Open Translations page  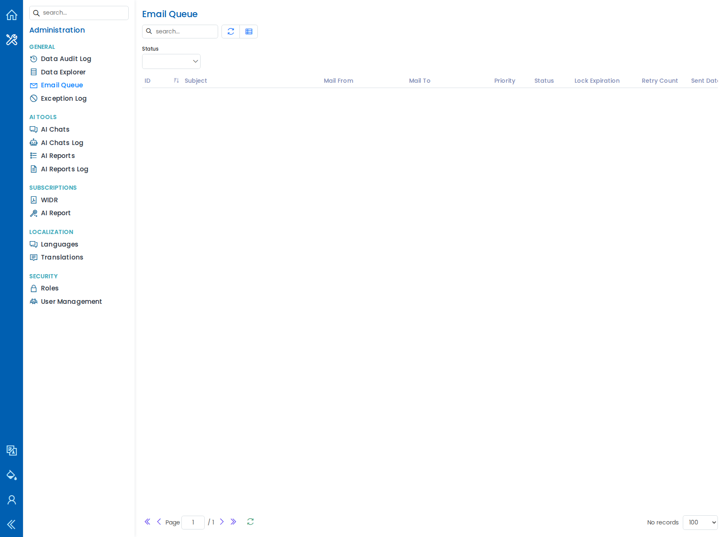click(62, 257)
